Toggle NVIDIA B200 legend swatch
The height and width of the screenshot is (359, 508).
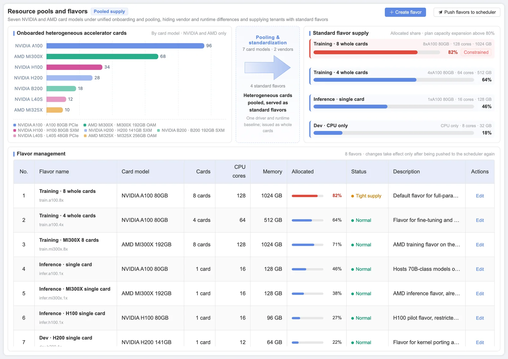(159, 130)
